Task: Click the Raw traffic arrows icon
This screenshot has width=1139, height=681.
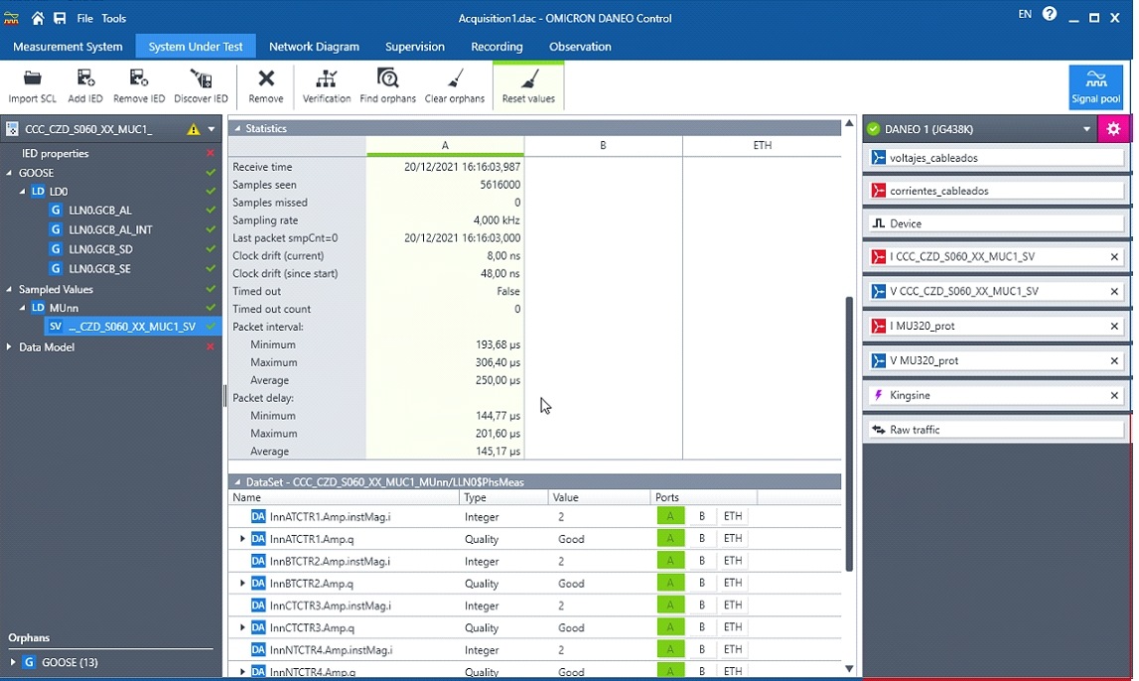Action: (x=878, y=430)
